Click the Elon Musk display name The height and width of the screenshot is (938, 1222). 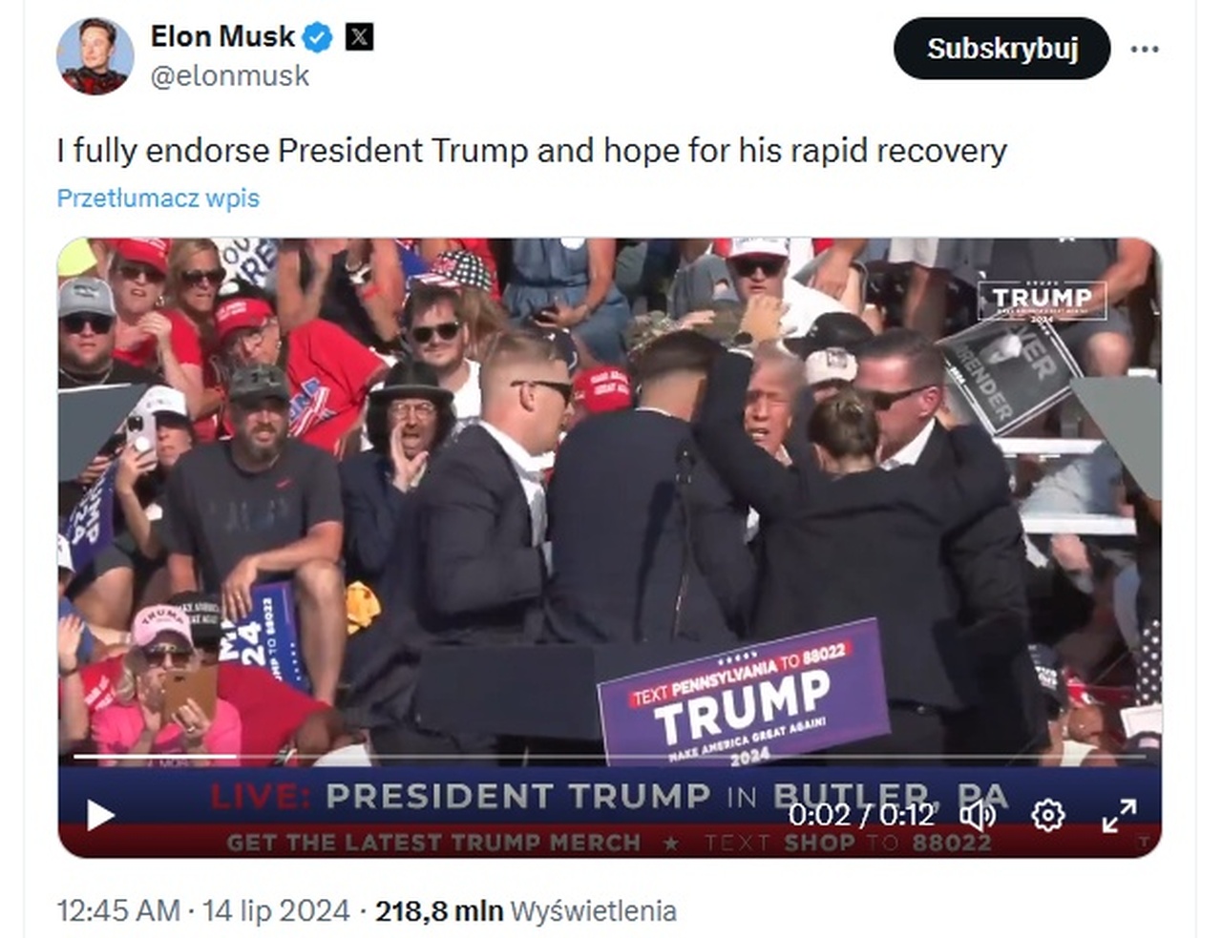222,36
